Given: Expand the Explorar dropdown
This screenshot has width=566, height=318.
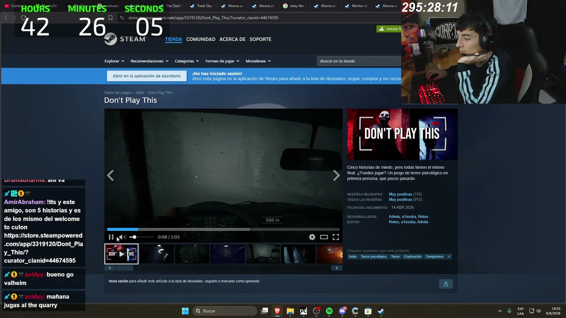Looking at the screenshot, I should pyautogui.click(x=114, y=61).
